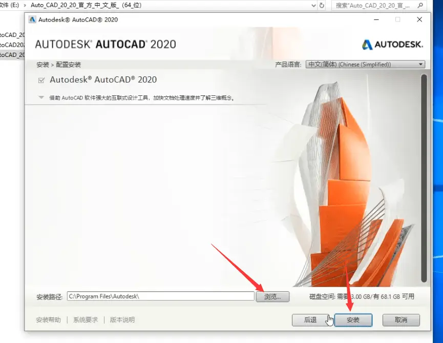The image size is (443, 343).
Task: Minimize the AutoCAD installer window
Action: [x=376, y=19]
